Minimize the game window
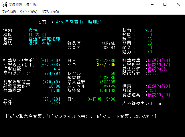 [x=151, y=4]
